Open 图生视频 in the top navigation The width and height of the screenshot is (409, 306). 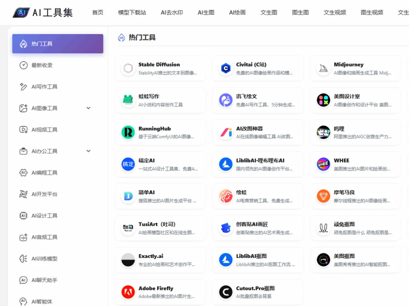click(x=372, y=12)
